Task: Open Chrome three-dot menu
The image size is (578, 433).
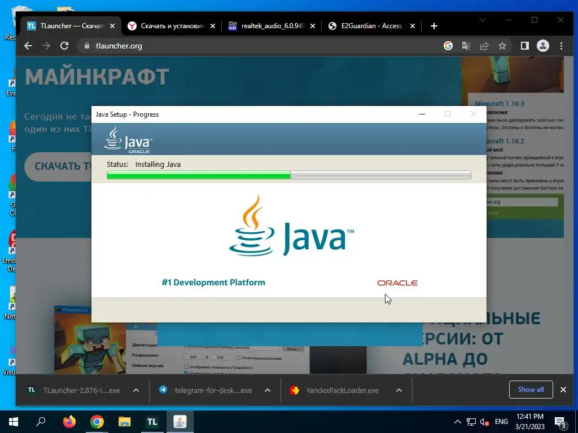Action: pos(561,46)
